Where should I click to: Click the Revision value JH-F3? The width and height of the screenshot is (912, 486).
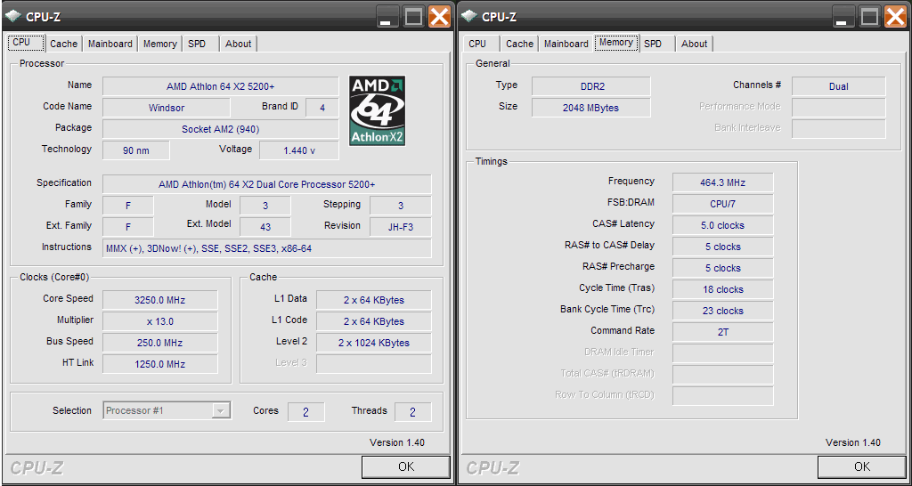coord(401,227)
